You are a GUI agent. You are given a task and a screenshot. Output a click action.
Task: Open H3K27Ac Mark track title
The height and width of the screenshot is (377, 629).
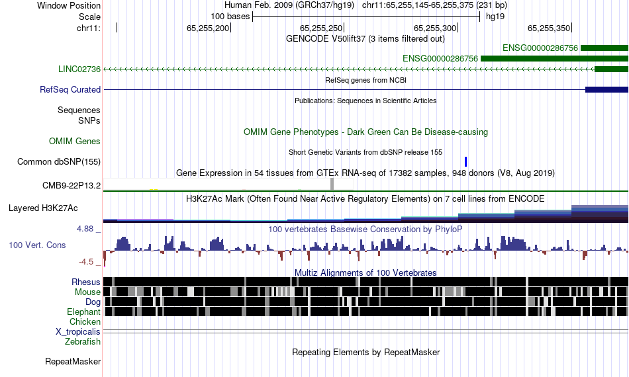(365, 198)
